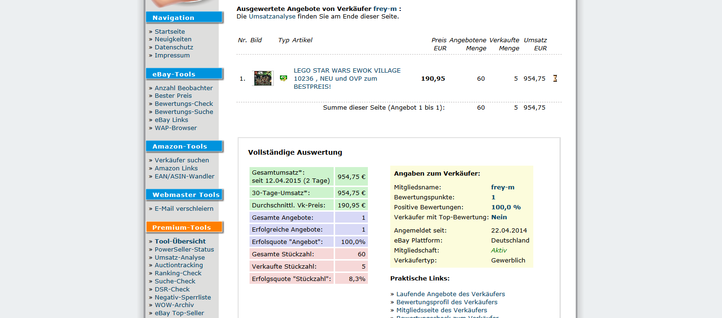722x318 pixels.
Task: Open seller frey-m link in the heading
Action: (385, 9)
